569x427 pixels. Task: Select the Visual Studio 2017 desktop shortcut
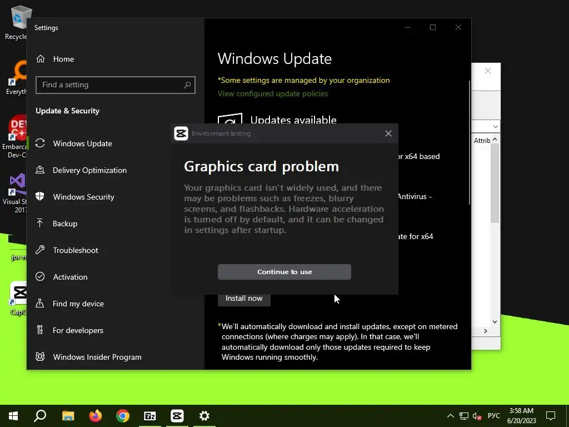point(15,193)
